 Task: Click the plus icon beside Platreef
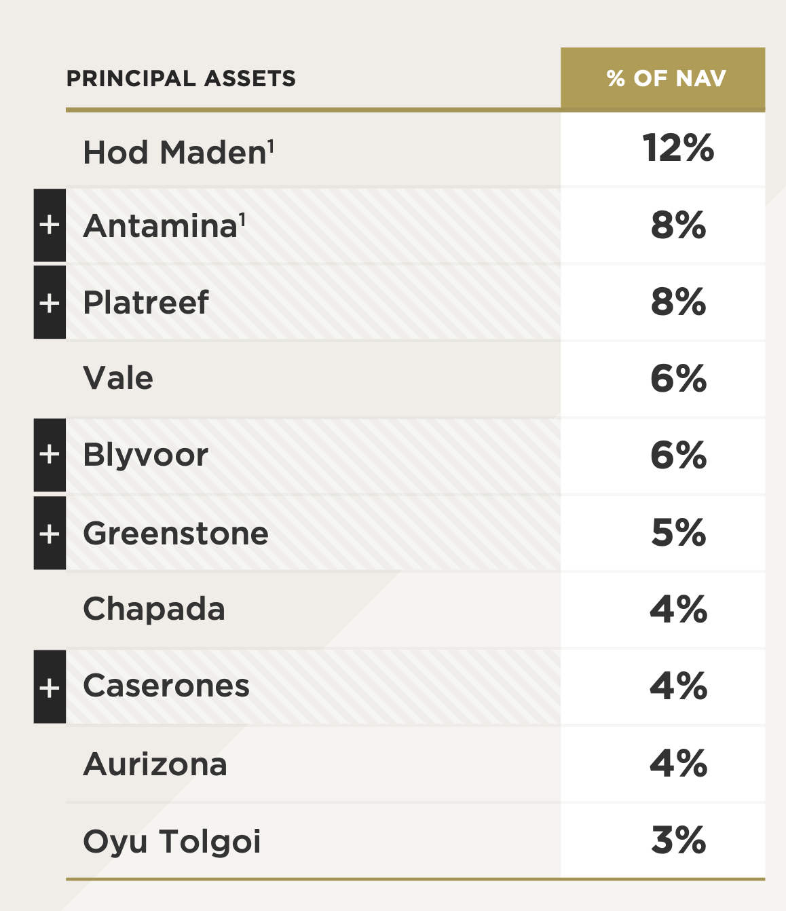pyautogui.click(x=50, y=303)
